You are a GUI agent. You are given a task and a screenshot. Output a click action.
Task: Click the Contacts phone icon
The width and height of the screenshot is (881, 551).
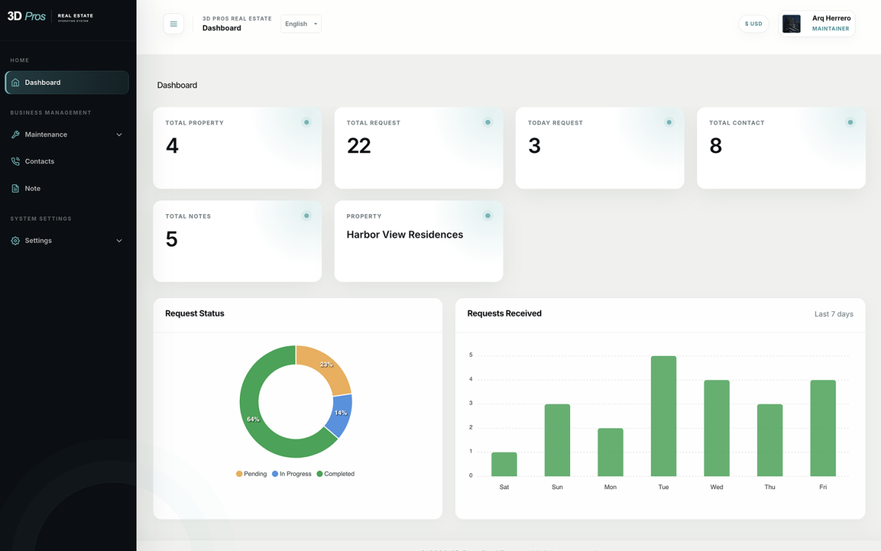[15, 161]
